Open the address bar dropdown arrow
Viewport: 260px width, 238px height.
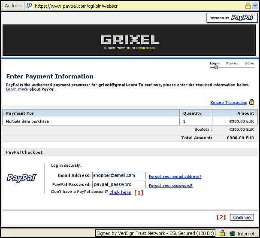255,6
